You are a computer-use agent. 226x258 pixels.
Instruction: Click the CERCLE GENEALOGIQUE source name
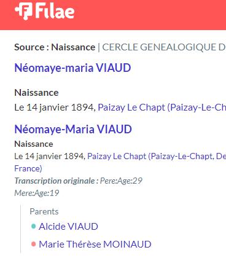click(164, 47)
